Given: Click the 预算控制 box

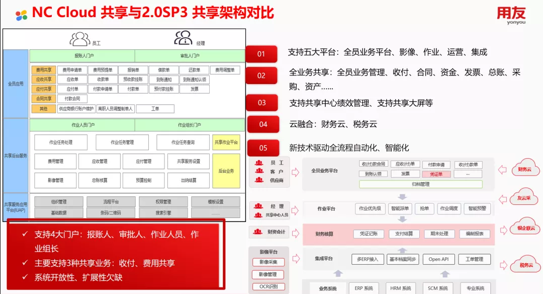Looking at the screenshot, I should point(144,180).
